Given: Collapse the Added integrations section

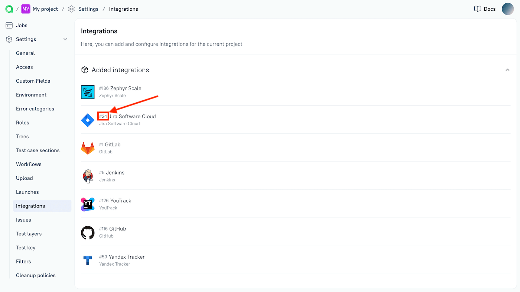Looking at the screenshot, I should tap(507, 70).
